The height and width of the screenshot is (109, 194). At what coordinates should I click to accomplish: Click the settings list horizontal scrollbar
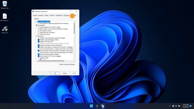(x=51, y=61)
